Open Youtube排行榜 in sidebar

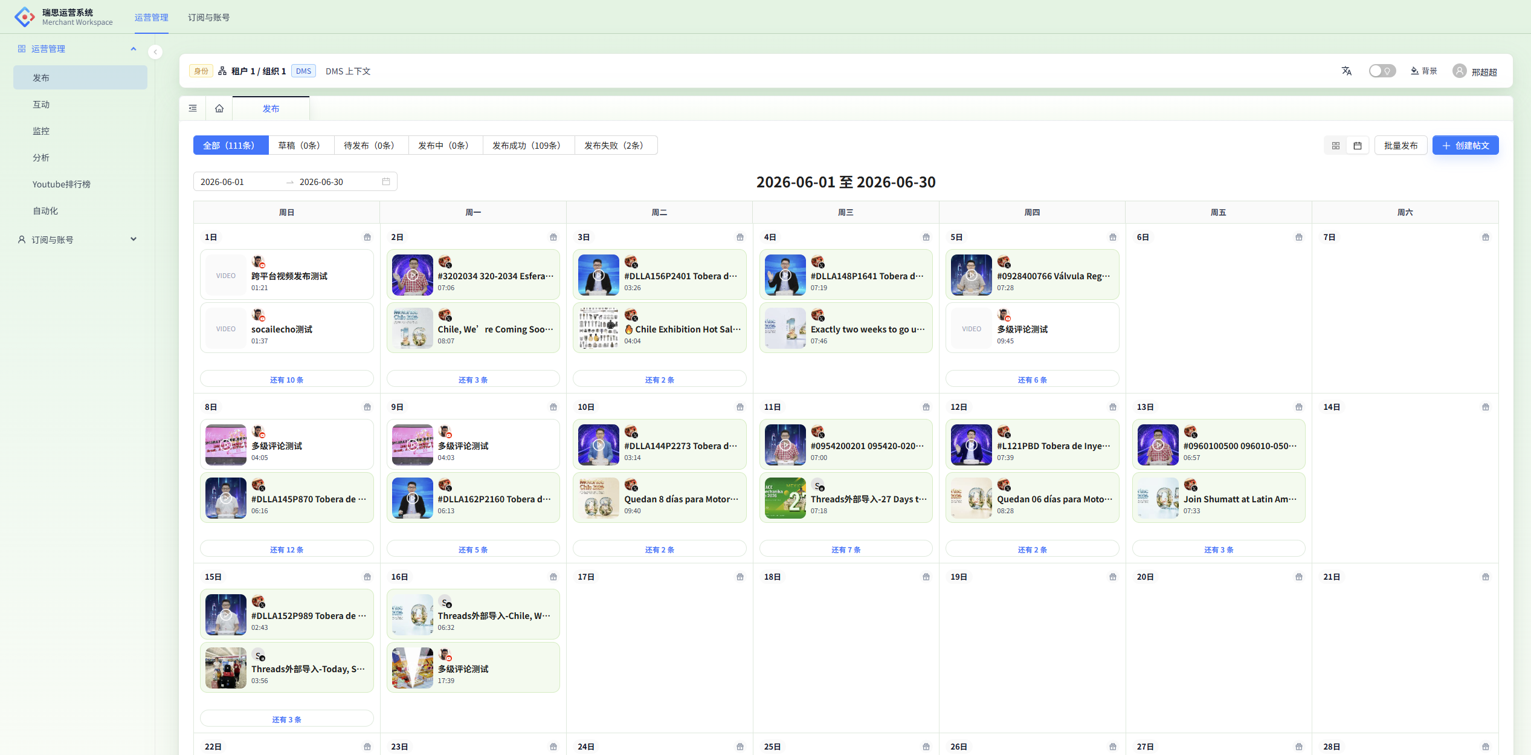(80, 184)
